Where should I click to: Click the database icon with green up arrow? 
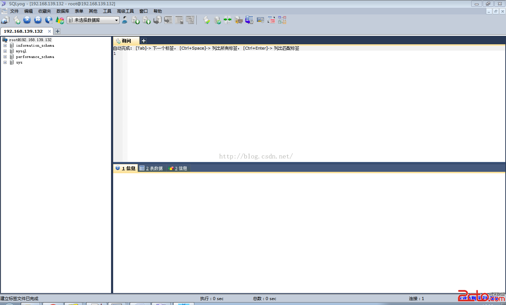(x=147, y=20)
